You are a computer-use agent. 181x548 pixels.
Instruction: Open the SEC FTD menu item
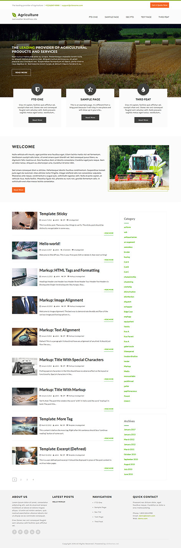[130, 17]
